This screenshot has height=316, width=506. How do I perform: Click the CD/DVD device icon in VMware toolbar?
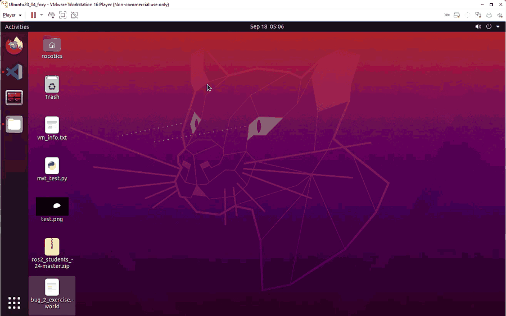tap(468, 15)
